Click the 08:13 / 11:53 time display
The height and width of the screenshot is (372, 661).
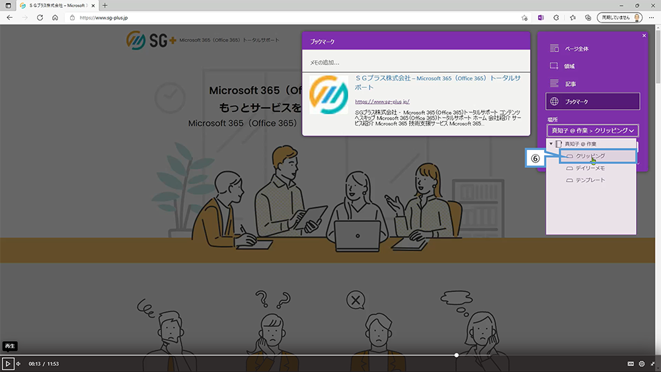[44, 363]
